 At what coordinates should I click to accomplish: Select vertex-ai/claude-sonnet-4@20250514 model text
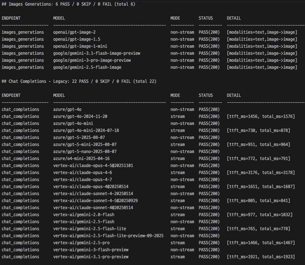click(93, 208)
